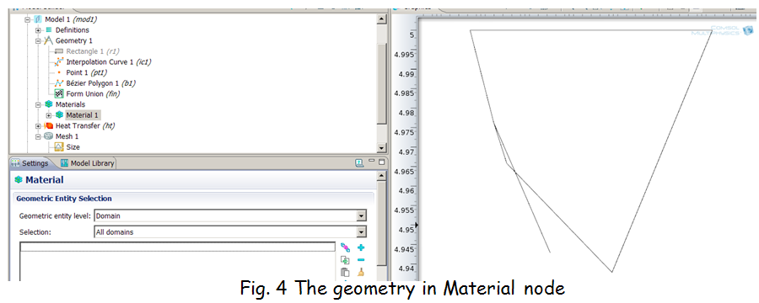
Task: Click the pink and blue selection link icon
Action: click(x=345, y=247)
